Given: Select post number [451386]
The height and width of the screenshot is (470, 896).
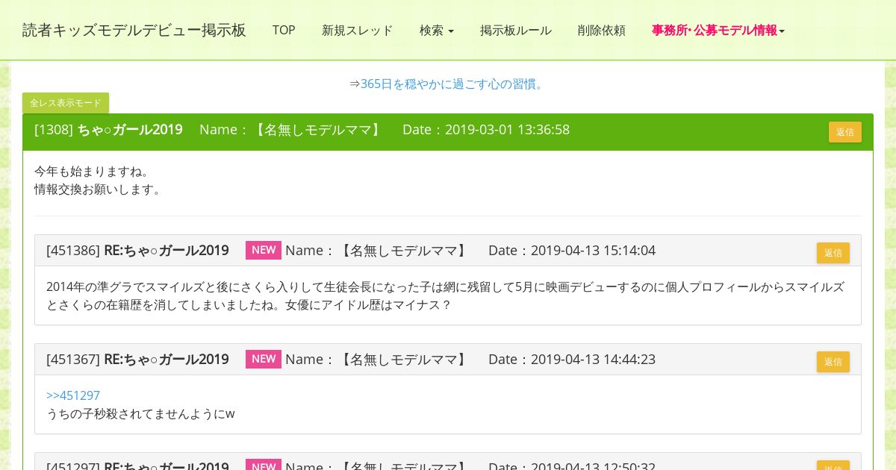Looking at the screenshot, I should pos(73,251).
